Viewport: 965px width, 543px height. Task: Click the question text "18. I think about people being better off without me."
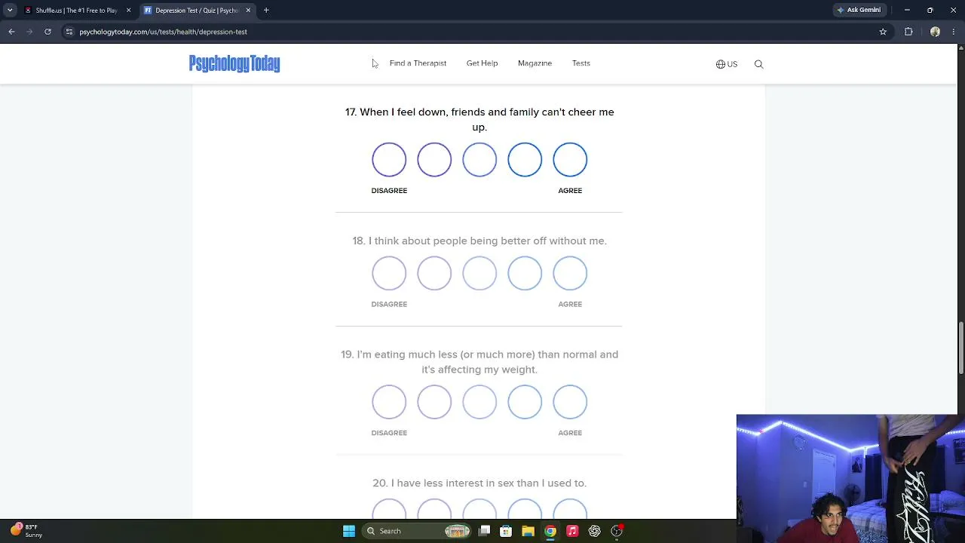tap(479, 241)
